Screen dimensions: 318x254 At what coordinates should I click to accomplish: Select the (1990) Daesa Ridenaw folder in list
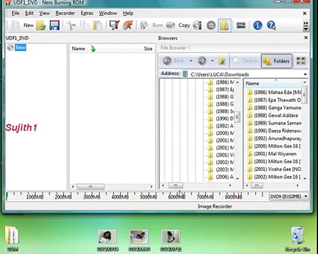coord(274,131)
